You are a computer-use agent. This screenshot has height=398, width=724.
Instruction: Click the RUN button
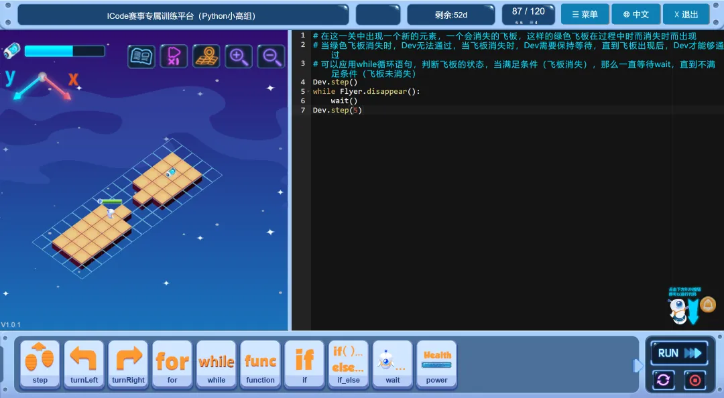[x=678, y=353]
